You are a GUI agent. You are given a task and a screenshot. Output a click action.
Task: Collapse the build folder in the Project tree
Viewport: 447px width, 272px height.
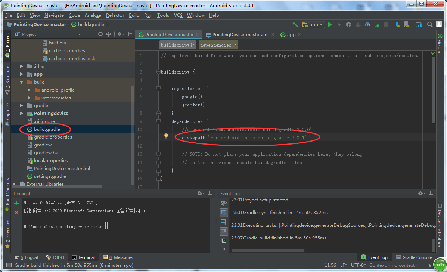22,82
